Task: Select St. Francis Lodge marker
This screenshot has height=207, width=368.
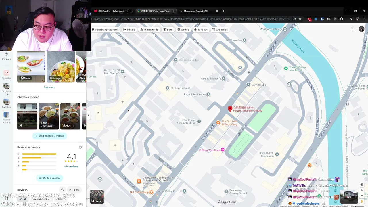Action: coord(176,60)
